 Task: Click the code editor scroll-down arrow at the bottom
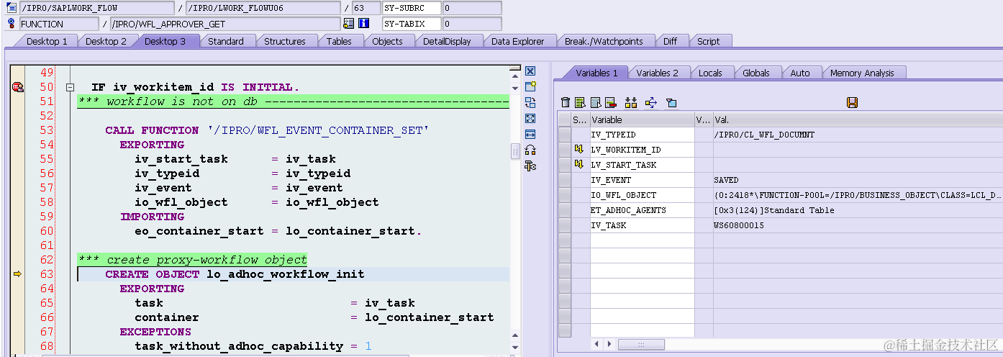[515, 349]
